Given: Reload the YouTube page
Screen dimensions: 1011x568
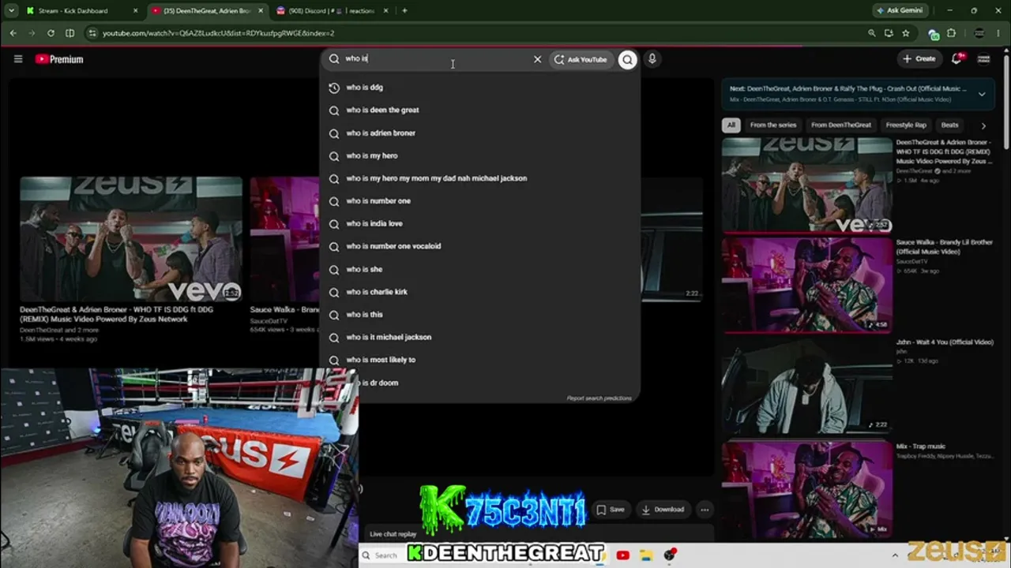Looking at the screenshot, I should (x=51, y=33).
